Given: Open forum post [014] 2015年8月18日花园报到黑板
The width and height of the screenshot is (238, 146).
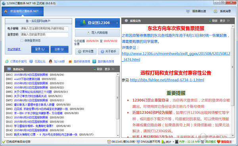Looking at the screenshot, I should [x=31, y=130].
